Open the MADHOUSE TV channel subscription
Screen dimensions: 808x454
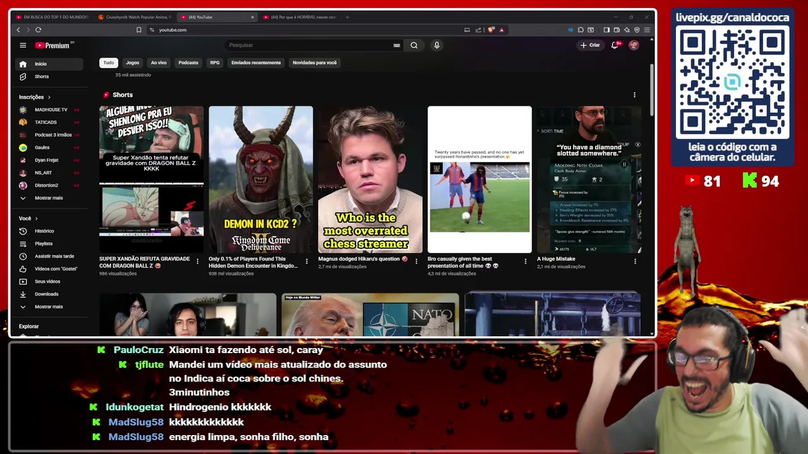pos(50,110)
